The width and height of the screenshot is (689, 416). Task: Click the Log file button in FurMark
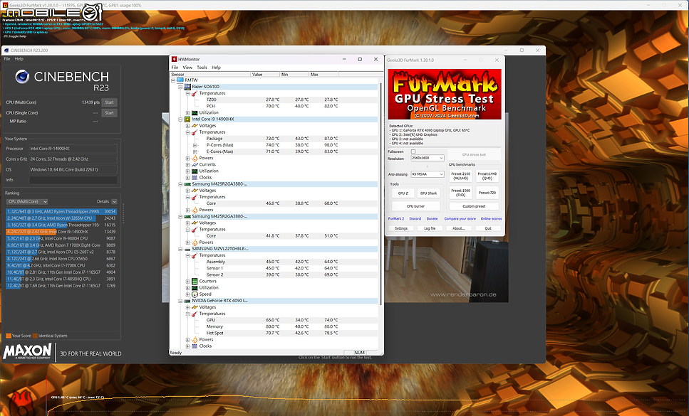(x=430, y=228)
